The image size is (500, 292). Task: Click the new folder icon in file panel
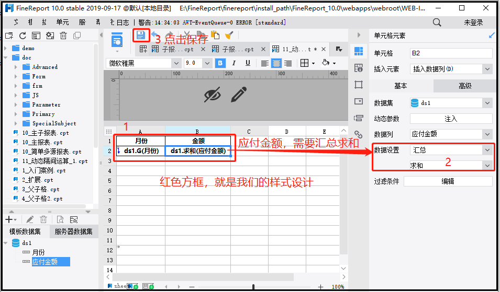click(9, 36)
